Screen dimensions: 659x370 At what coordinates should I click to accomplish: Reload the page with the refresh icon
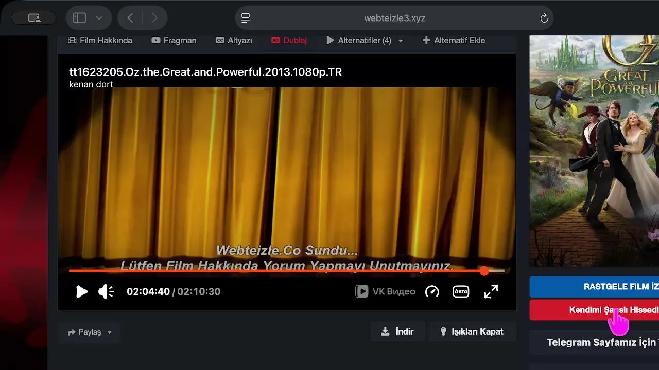pos(544,18)
